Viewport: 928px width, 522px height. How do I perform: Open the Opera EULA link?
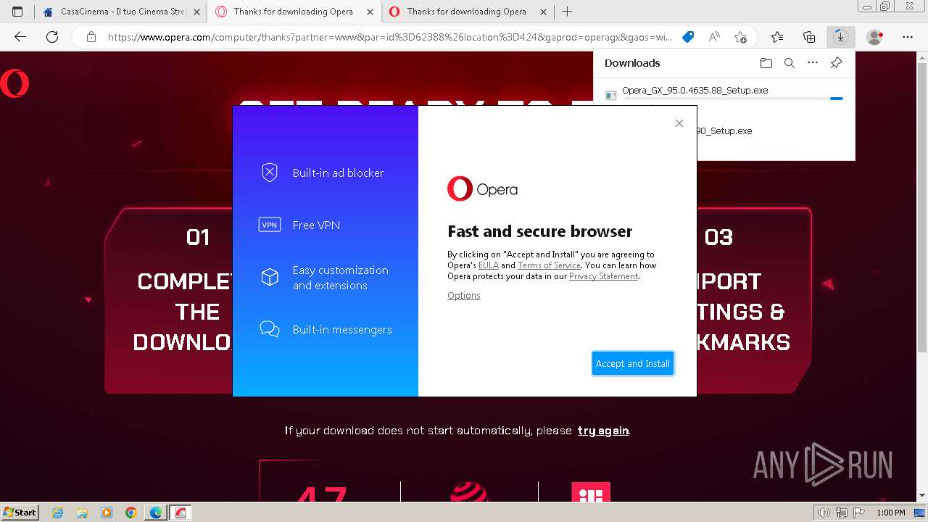[489, 265]
